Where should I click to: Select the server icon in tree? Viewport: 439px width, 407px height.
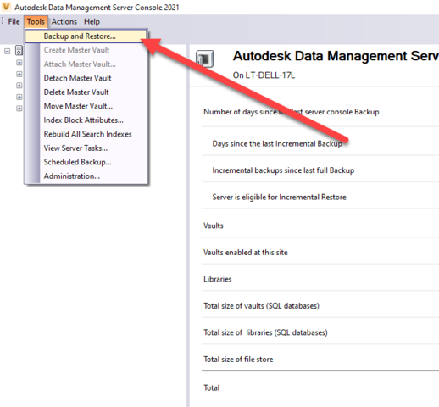click(x=19, y=50)
